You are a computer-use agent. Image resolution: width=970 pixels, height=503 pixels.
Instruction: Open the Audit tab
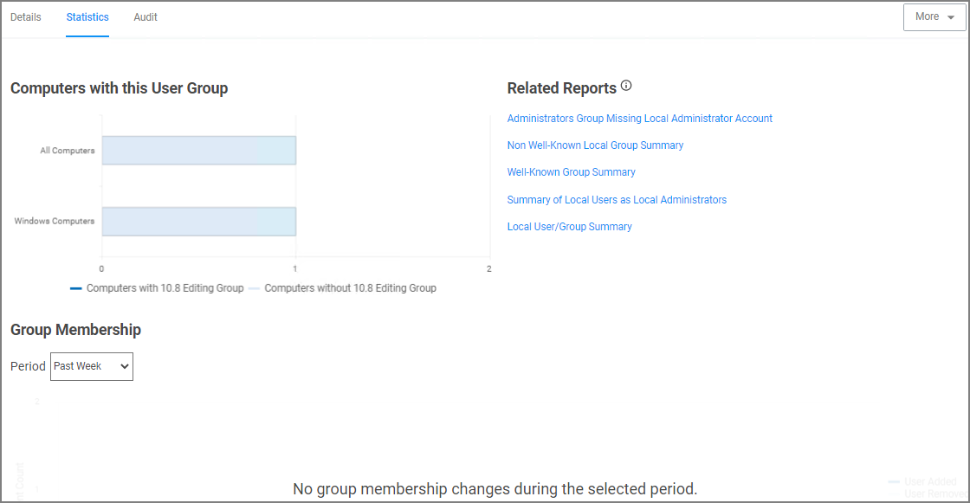tap(145, 17)
